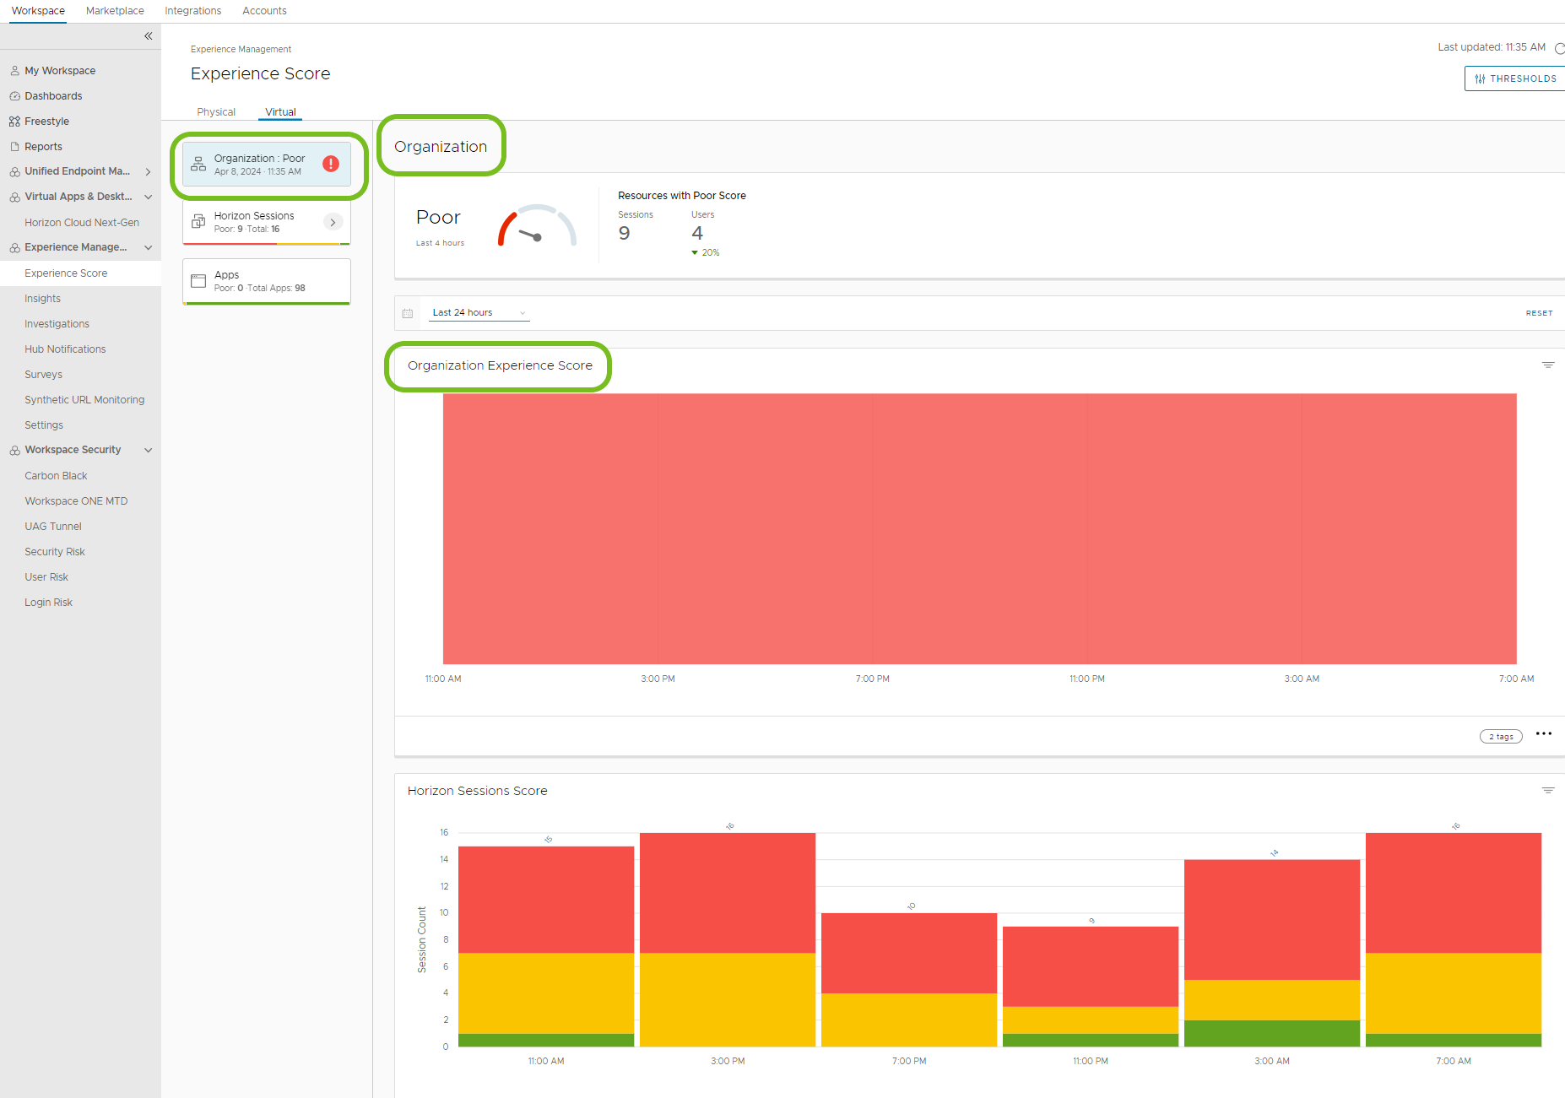Viewport: 1565px width, 1098px height.
Task: Open the Marketplace tab
Action: click(115, 11)
